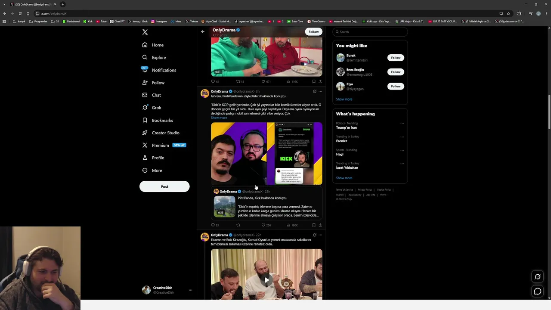Viewport: 551px width, 310px height.
Task: Follow OnlyDrama from profile header
Action: click(314, 31)
